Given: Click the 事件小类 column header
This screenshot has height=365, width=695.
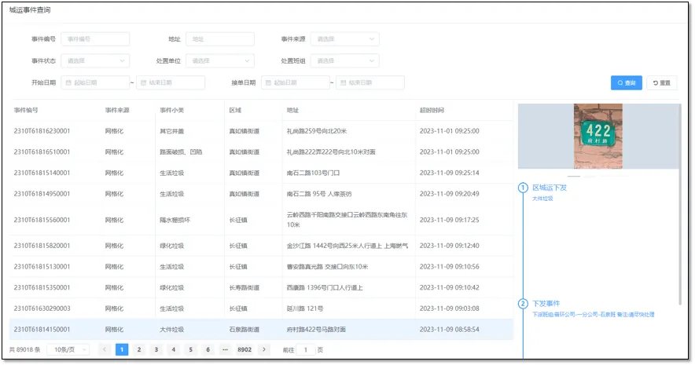Looking at the screenshot, I should [171, 110].
